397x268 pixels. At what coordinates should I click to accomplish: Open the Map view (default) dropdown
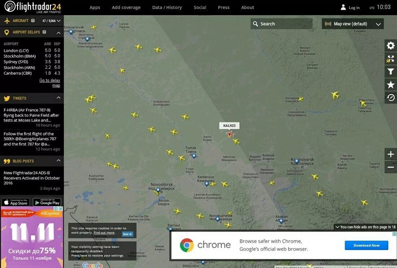coord(353,24)
